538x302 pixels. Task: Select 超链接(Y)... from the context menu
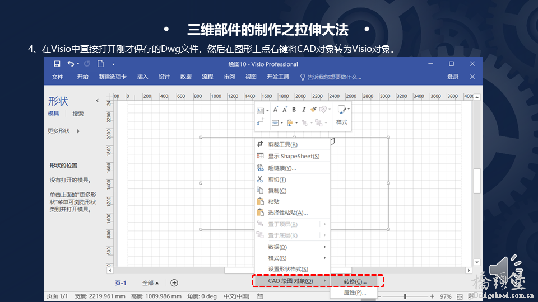[x=293, y=168]
